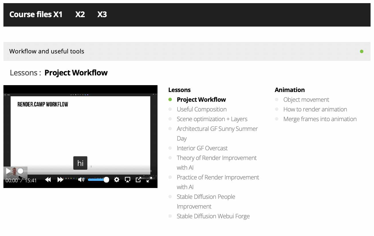The image size is (374, 236).
Task: Mute the video with the speaker icon
Action: [81, 179]
